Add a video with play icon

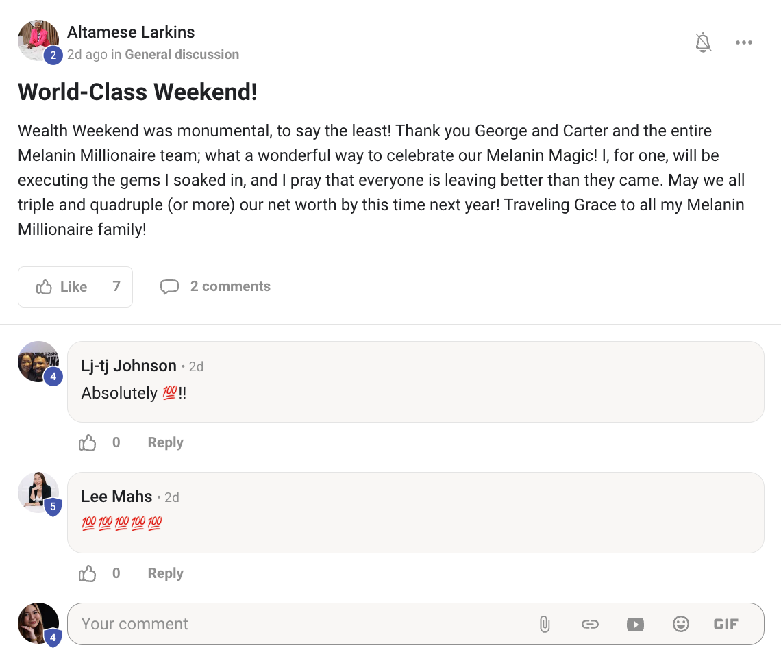(635, 624)
